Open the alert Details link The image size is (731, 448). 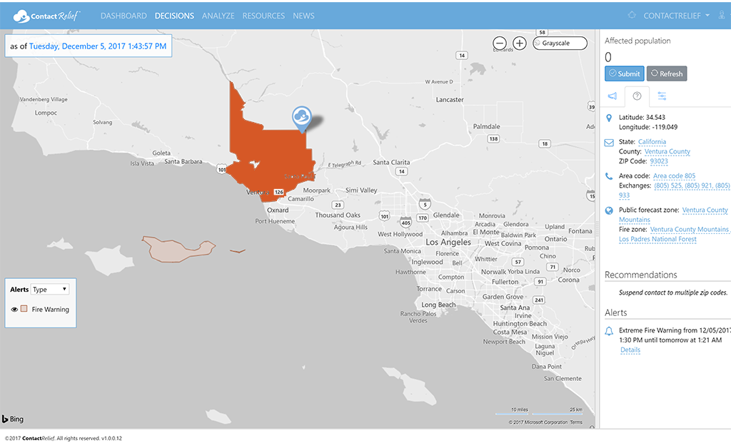click(x=630, y=350)
